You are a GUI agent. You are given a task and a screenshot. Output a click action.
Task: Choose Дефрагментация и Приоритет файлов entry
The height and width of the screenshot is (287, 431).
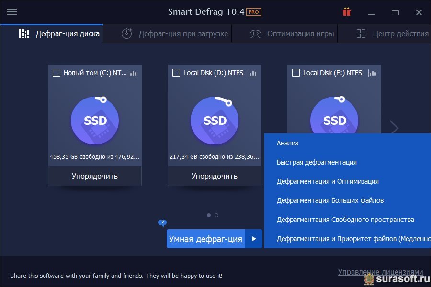pyautogui.click(x=348, y=239)
